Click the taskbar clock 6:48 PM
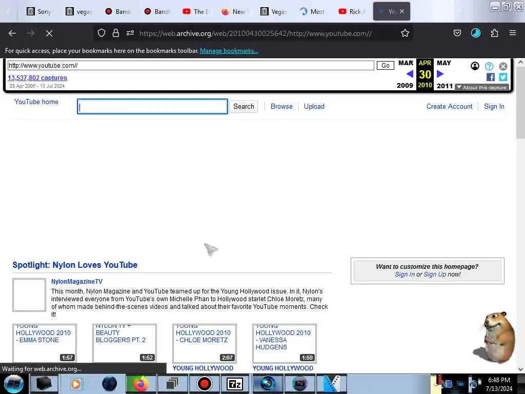This screenshot has width=525, height=394. [499, 380]
